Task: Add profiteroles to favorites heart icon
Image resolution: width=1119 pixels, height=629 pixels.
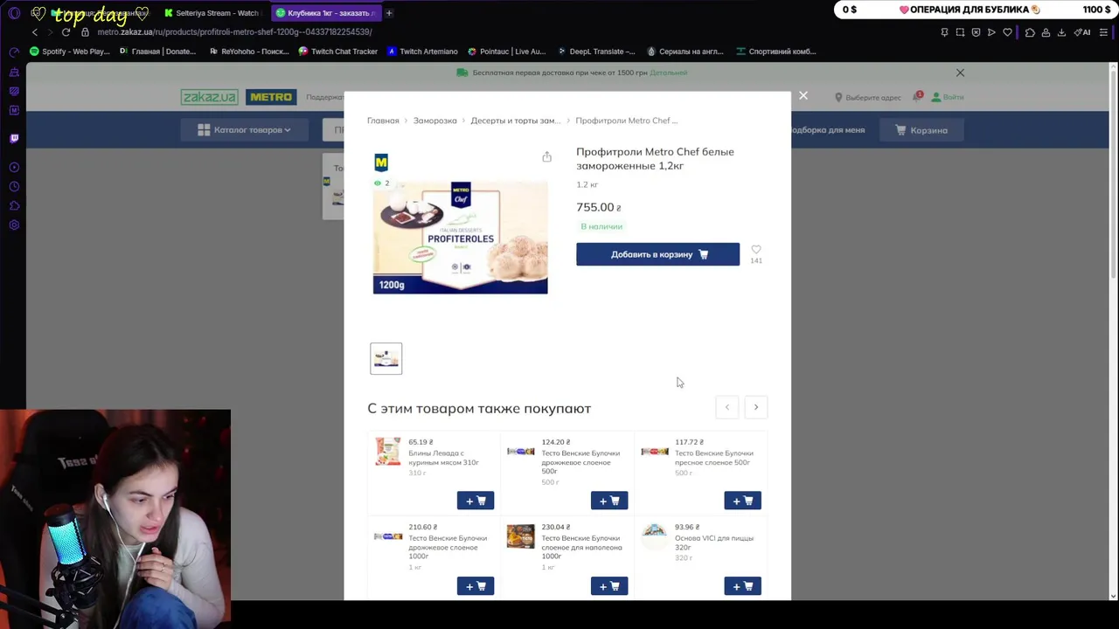Action: (x=756, y=250)
